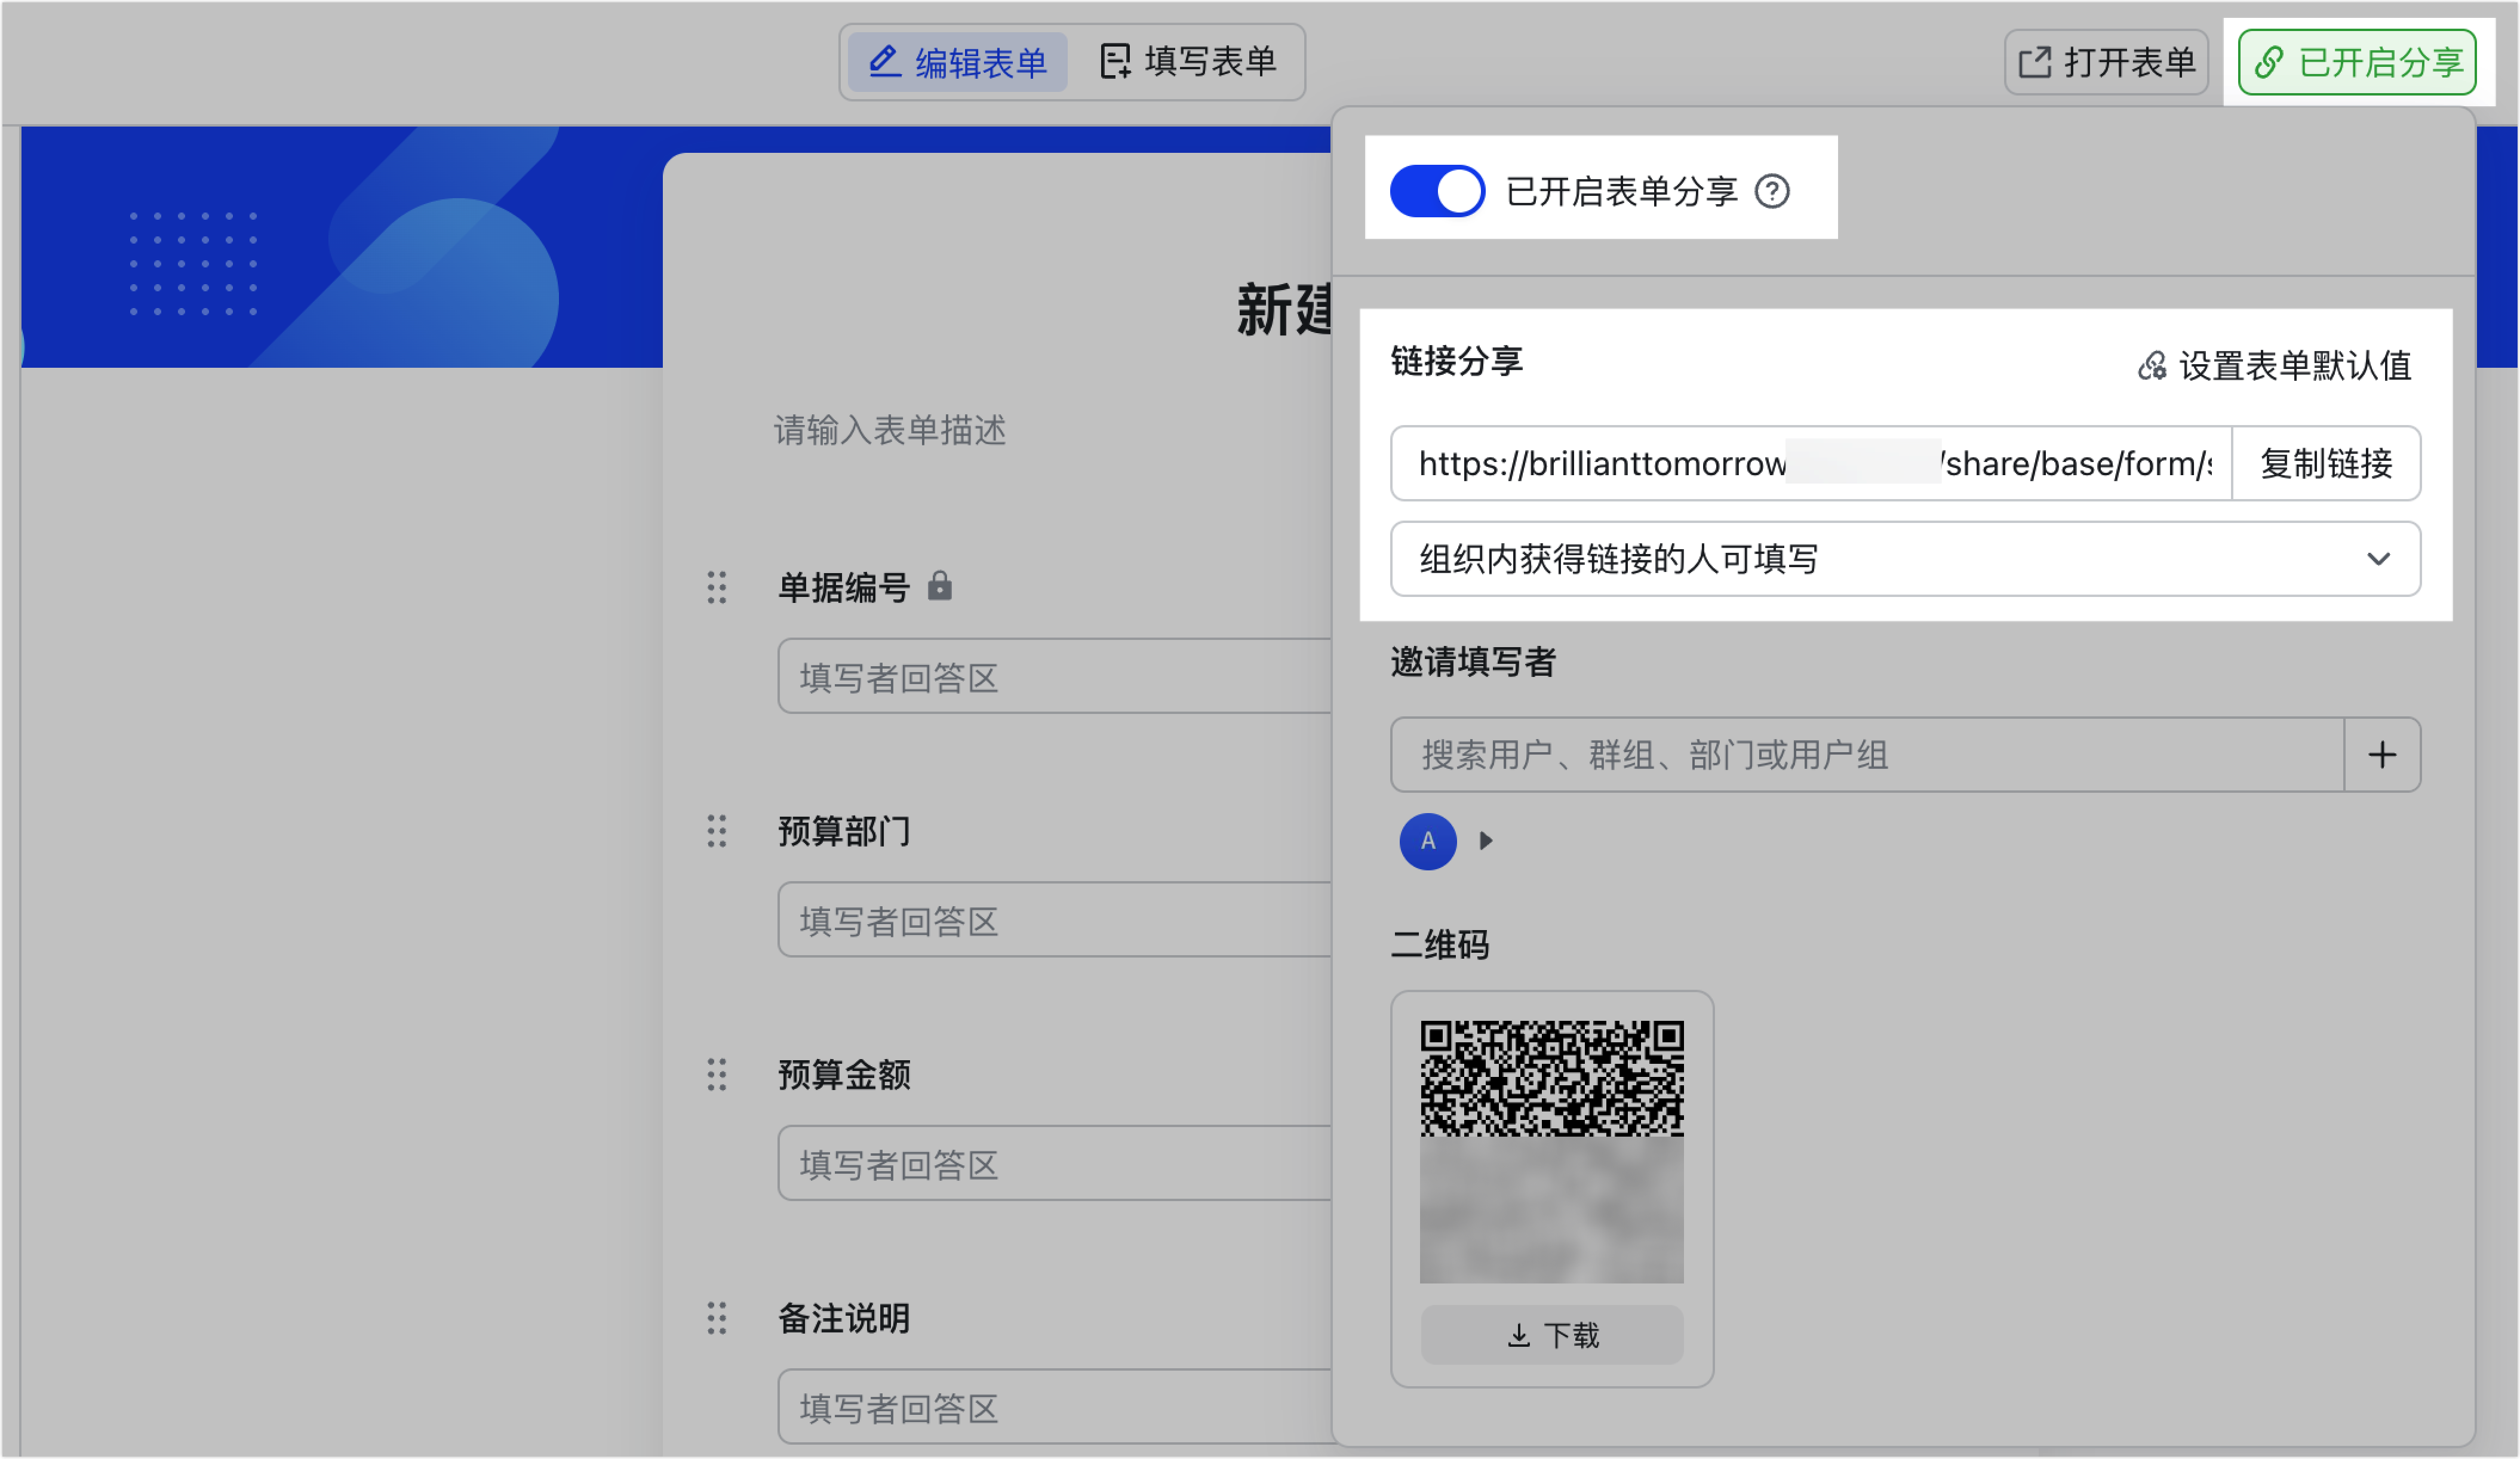Viewport: 2520px width, 1459px height.
Task: Click drag handle next to 备注说明 field
Action: (716, 1318)
